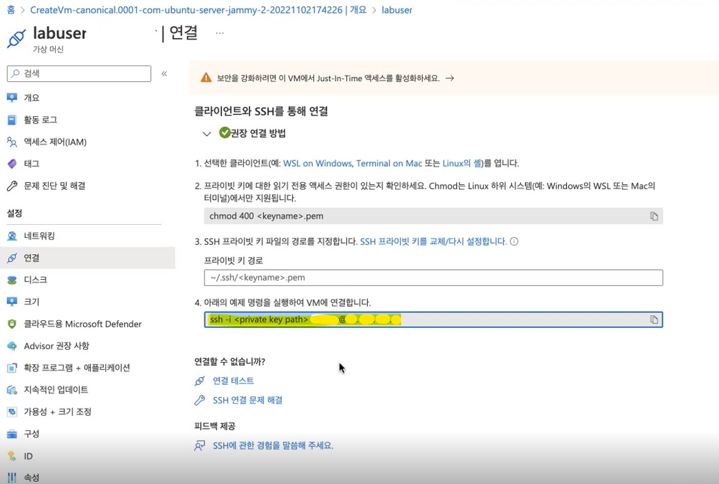The width and height of the screenshot is (719, 484).
Task: Click the 연결 테스트 link
Action: [233, 381]
